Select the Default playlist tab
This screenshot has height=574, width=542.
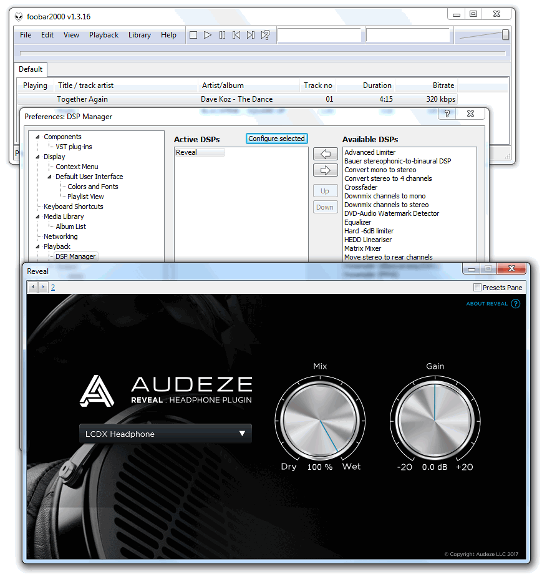pos(31,69)
